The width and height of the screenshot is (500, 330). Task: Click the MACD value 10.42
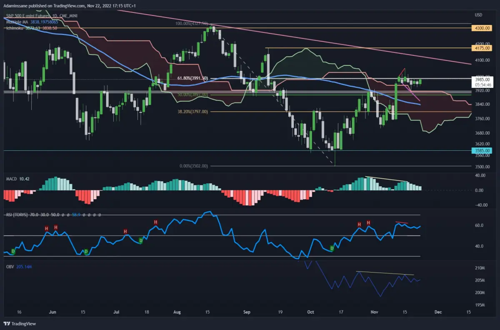point(24,179)
